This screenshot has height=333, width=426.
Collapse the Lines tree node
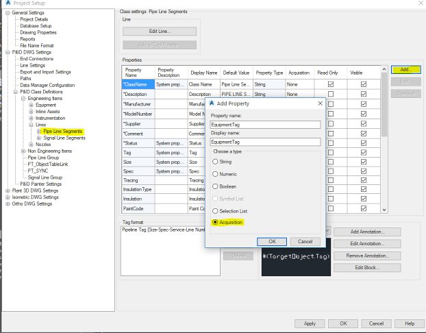pos(31,125)
